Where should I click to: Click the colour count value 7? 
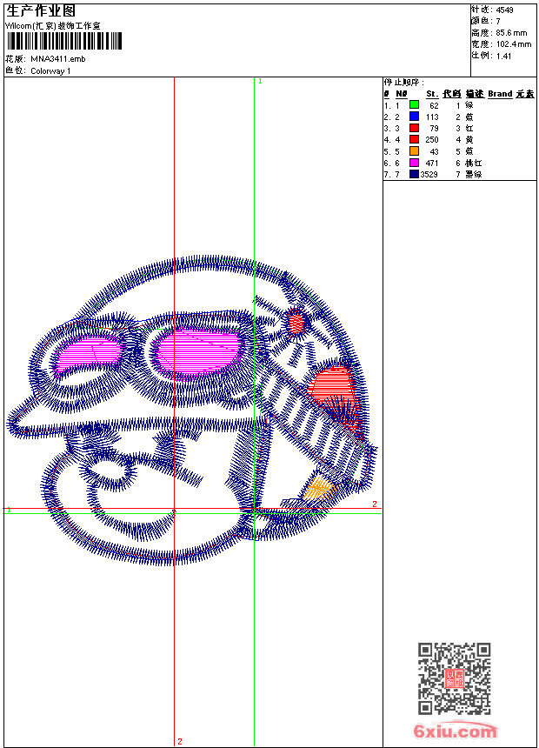point(498,22)
